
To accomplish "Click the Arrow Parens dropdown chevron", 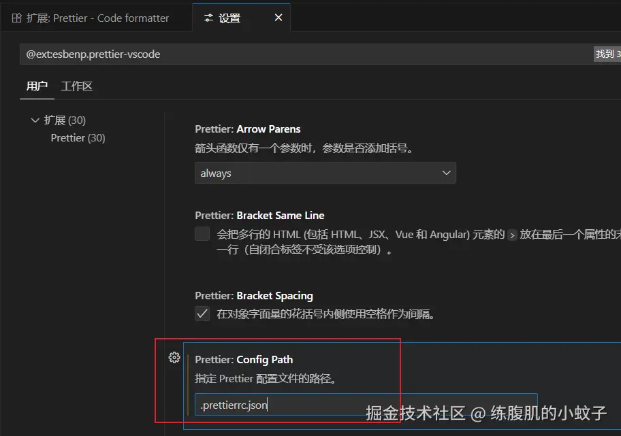I will coord(447,173).
